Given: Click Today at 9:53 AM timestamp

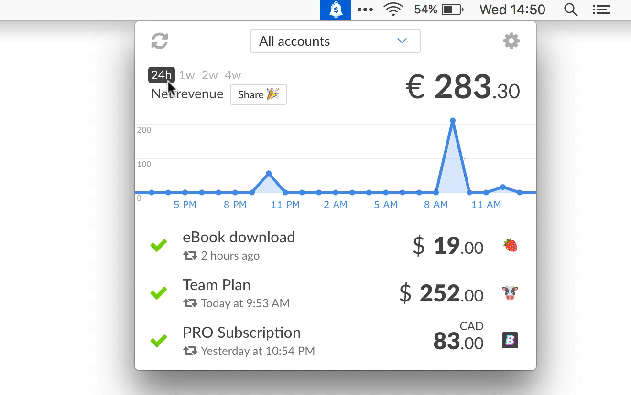Looking at the screenshot, I should 245,303.
